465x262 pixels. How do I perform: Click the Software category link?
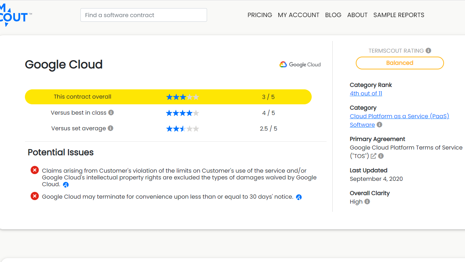click(x=362, y=125)
